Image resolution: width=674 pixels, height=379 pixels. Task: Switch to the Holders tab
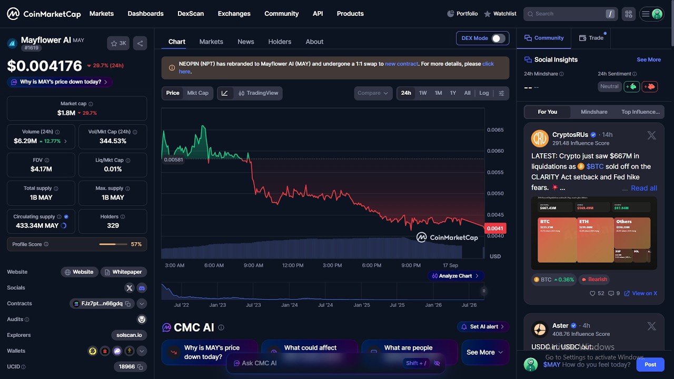tap(280, 42)
